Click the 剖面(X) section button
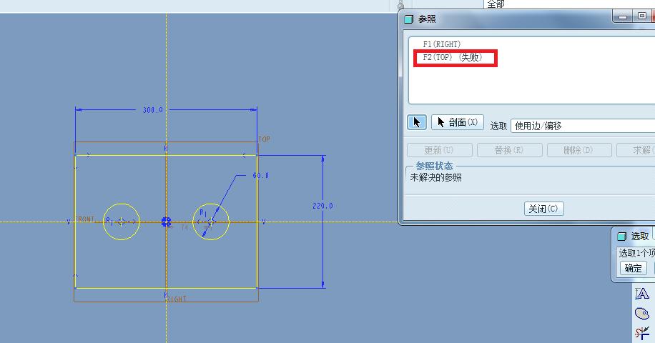 [458, 122]
